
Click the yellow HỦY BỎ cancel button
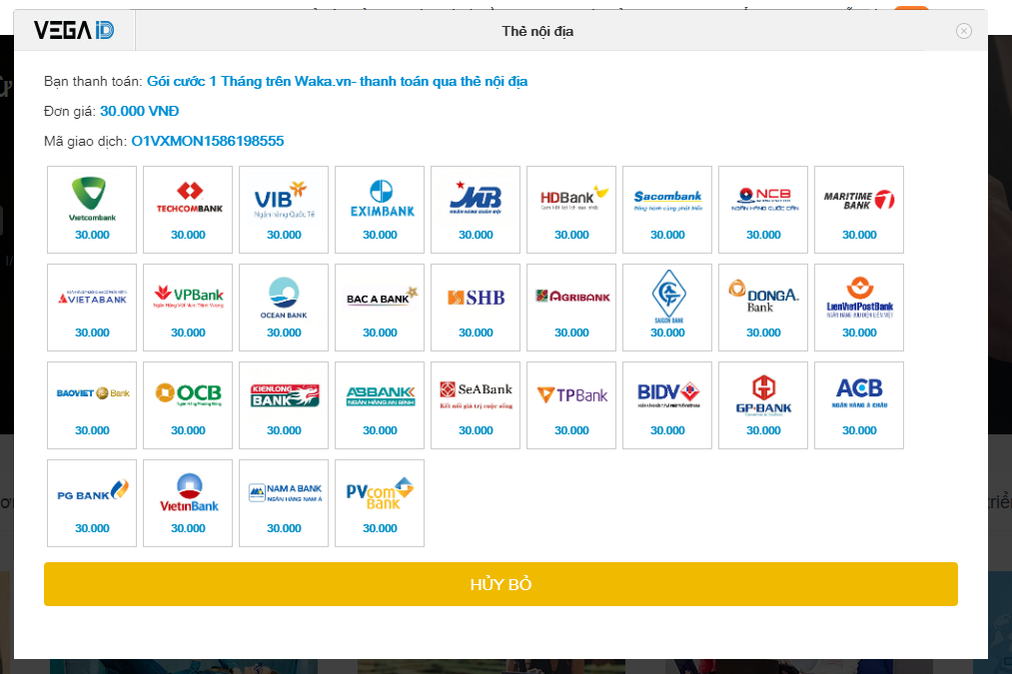(x=501, y=584)
